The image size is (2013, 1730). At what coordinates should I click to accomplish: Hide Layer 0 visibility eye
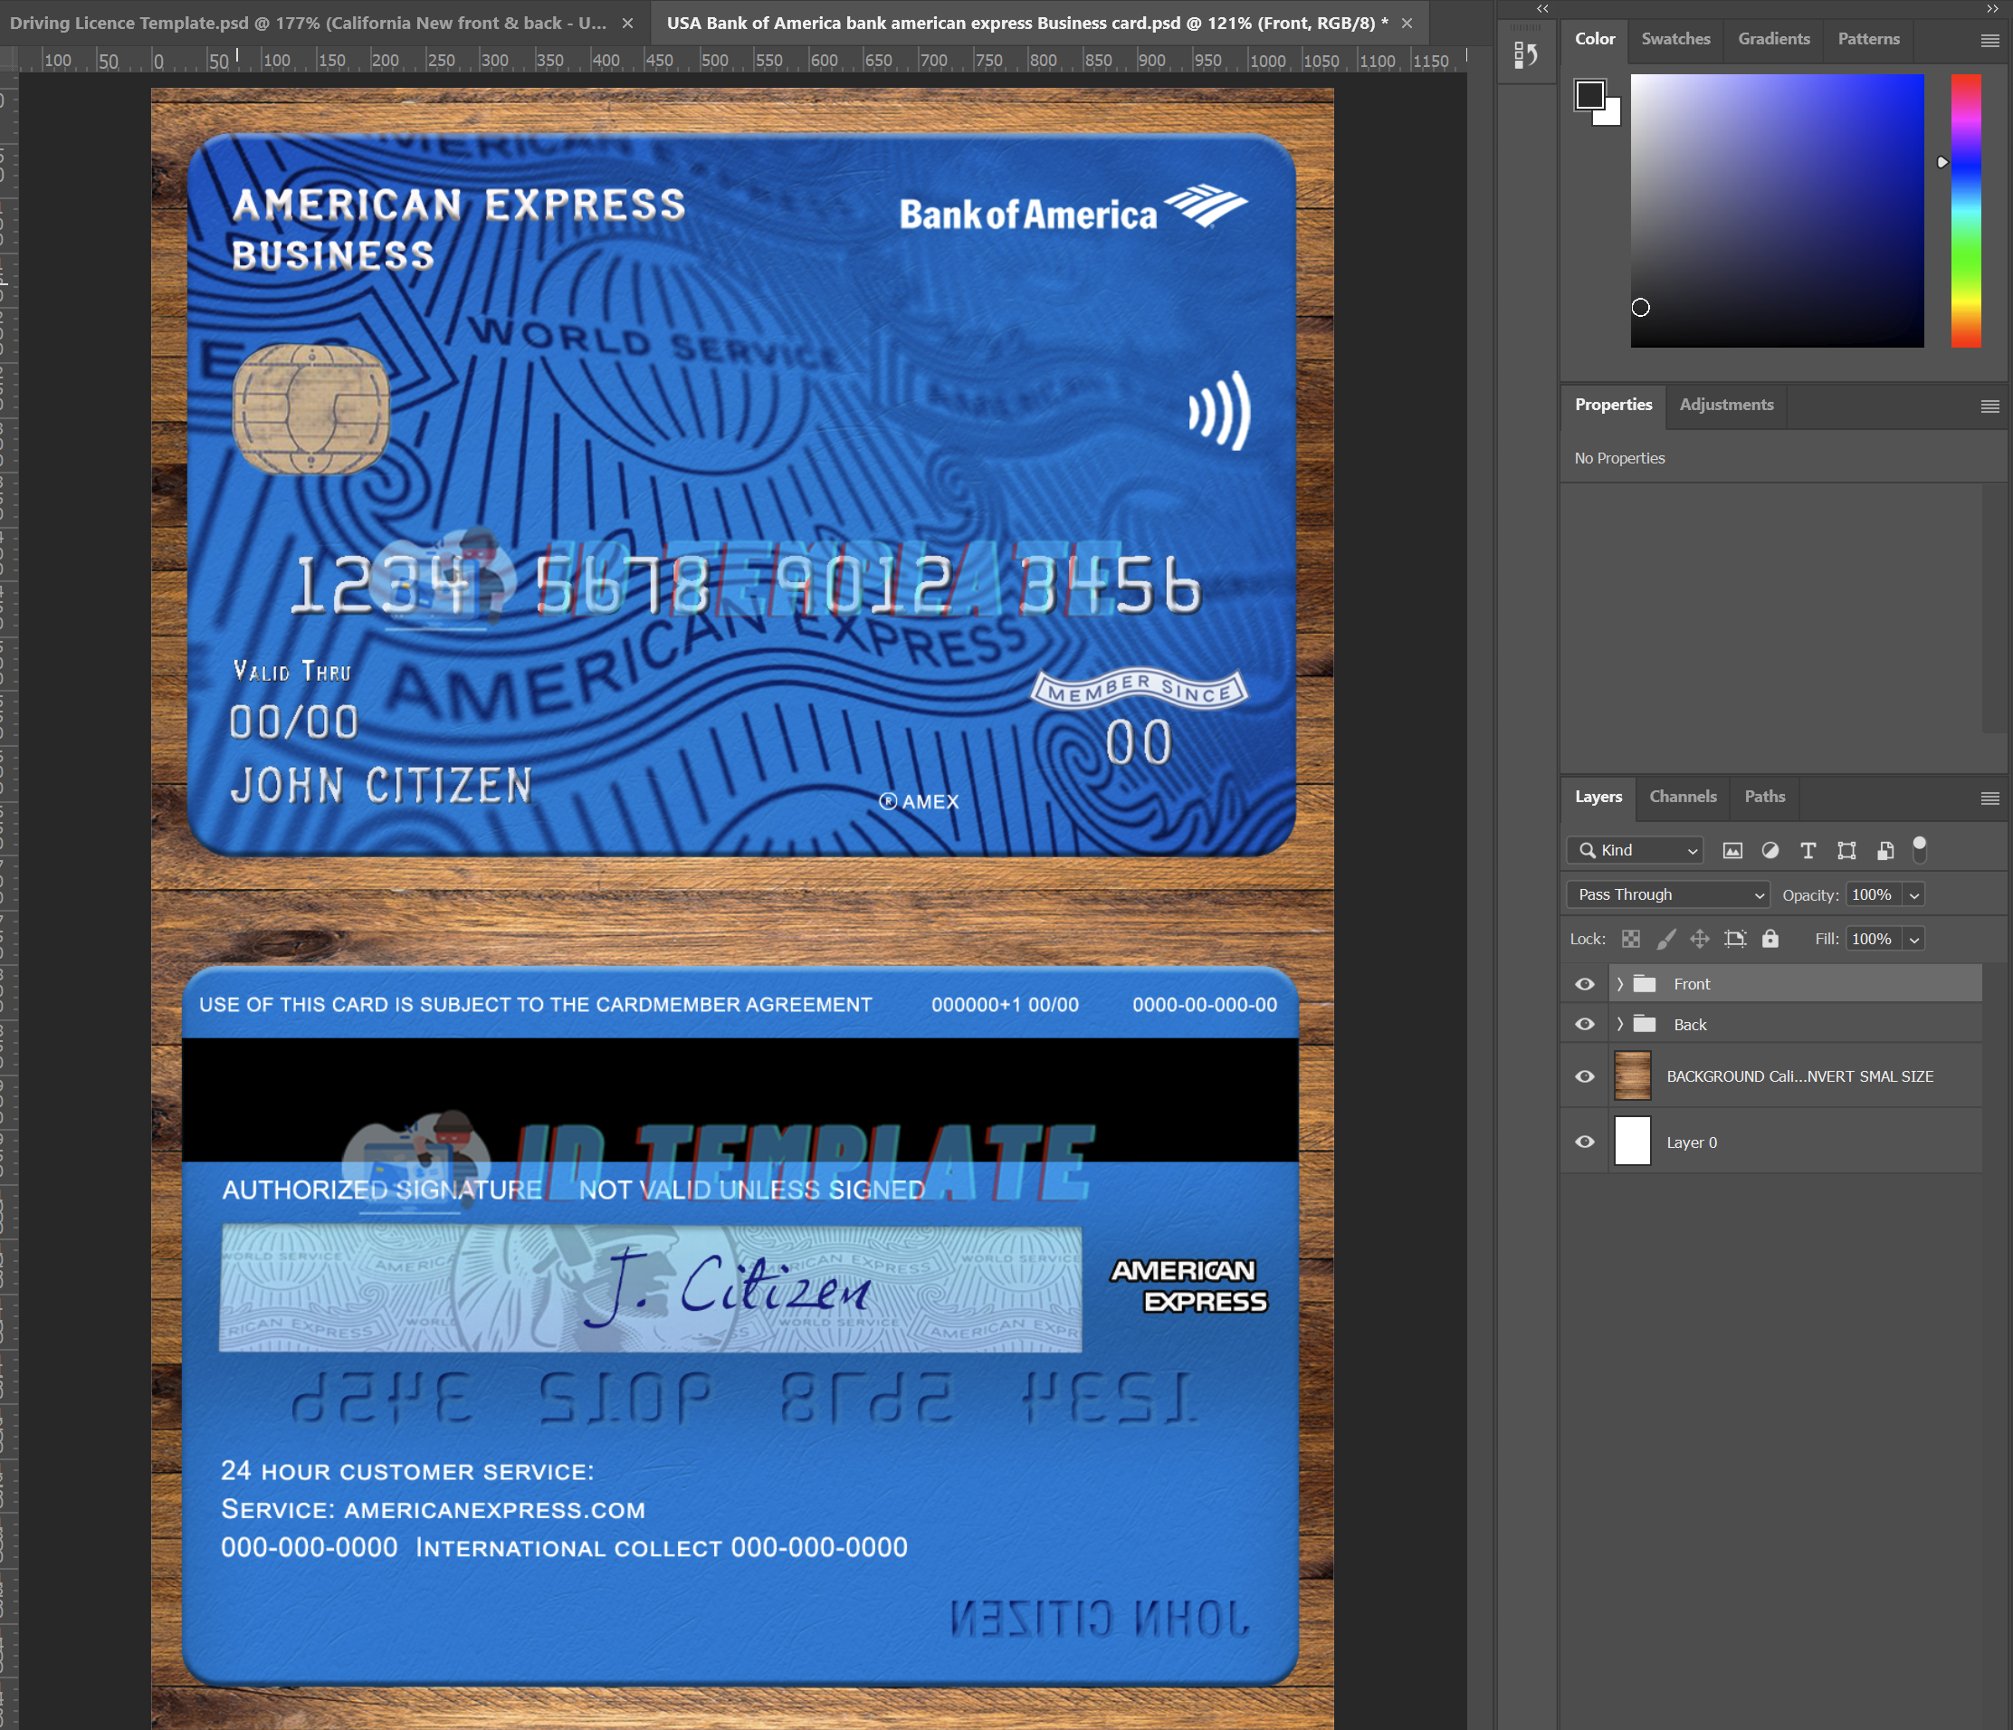coord(1585,1141)
